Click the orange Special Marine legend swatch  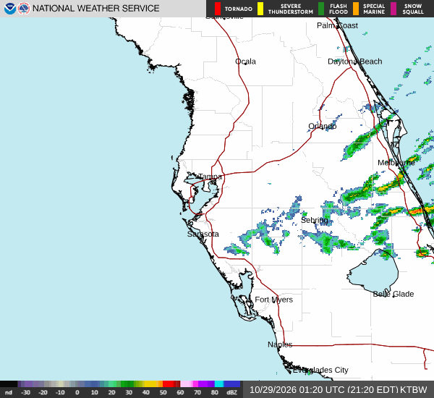pyautogui.click(x=356, y=9)
